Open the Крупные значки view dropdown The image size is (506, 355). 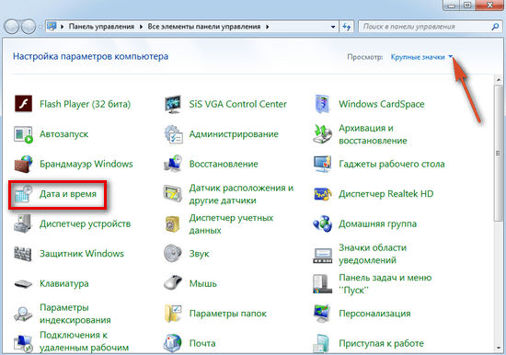point(421,57)
